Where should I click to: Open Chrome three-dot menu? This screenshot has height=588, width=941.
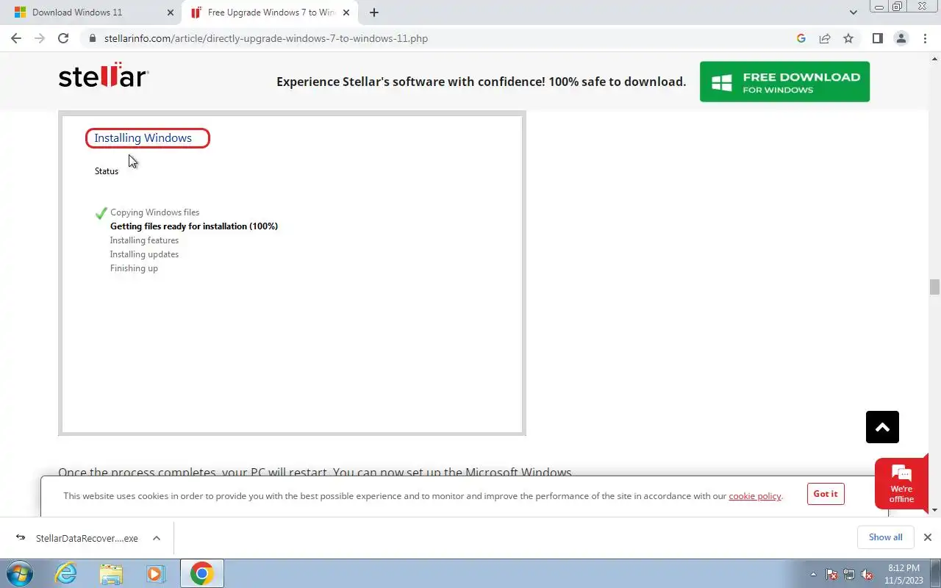pyautogui.click(x=924, y=38)
